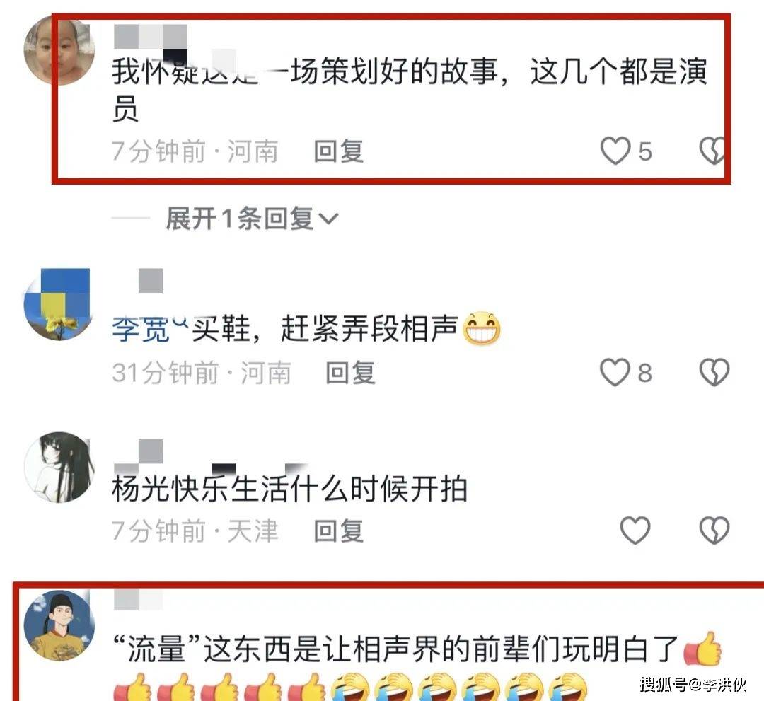The height and width of the screenshot is (701, 764).
Task: Dislike the 杨光快乐生活 comment from 天津
Action: [x=714, y=530]
